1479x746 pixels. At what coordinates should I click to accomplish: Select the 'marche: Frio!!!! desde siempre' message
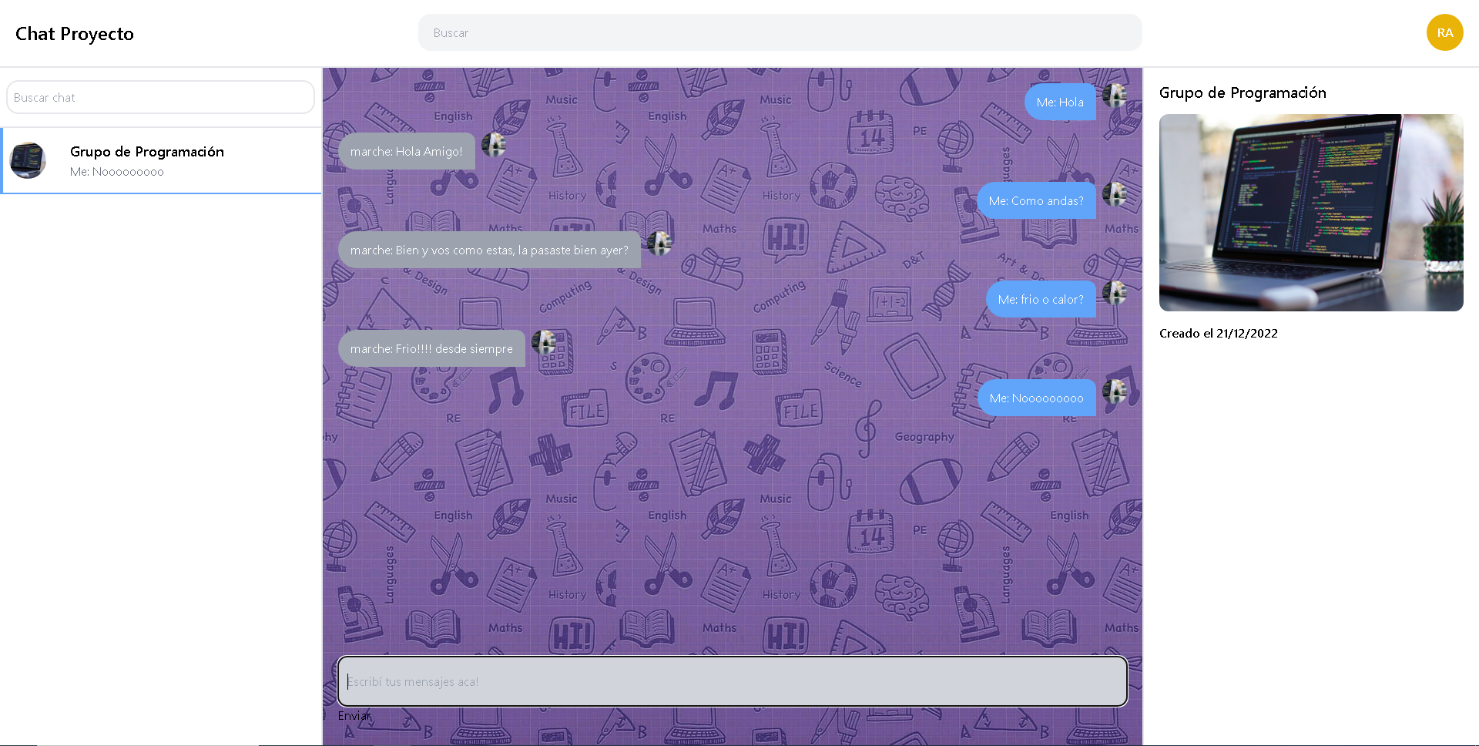(x=431, y=348)
